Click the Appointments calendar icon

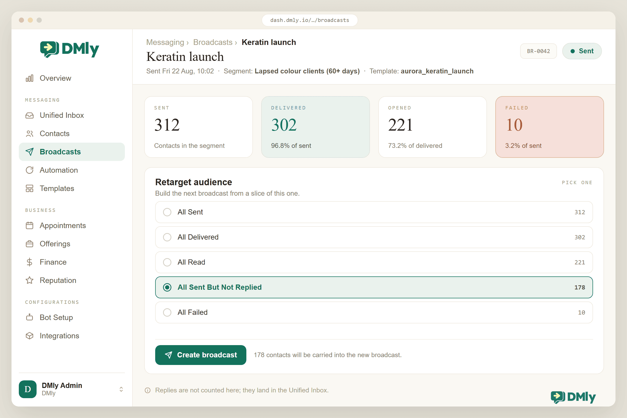[x=30, y=225]
